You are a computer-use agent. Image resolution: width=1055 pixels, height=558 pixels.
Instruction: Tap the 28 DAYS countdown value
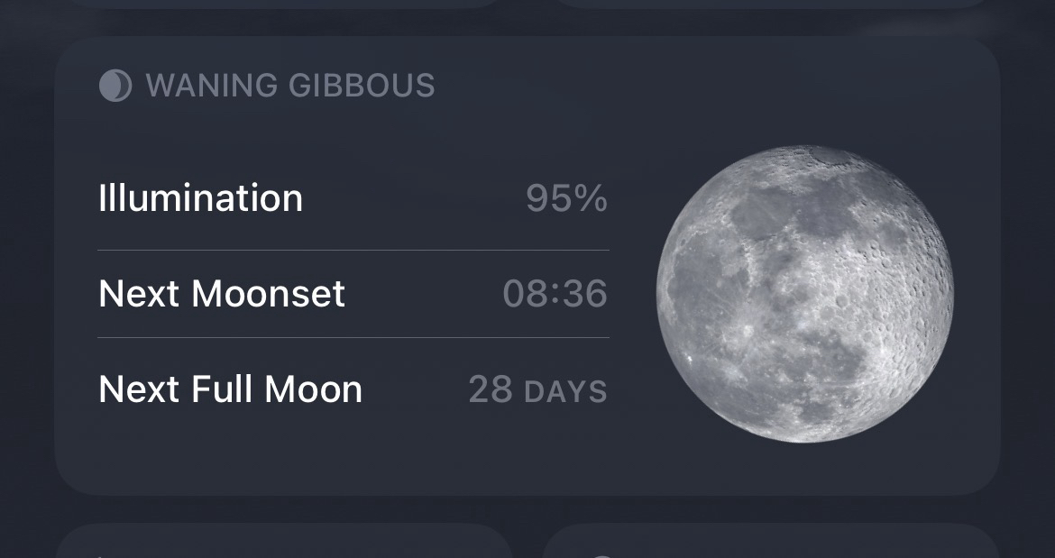537,389
